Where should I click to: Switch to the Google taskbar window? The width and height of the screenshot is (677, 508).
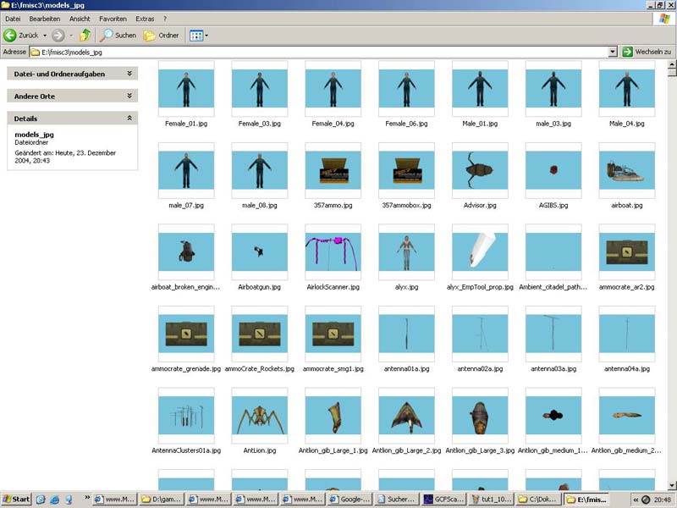click(350, 500)
